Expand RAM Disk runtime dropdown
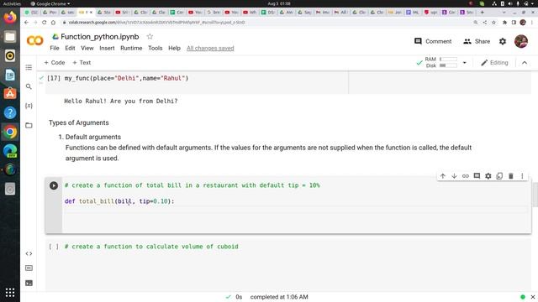This screenshot has width=538, height=302. pos(464,63)
